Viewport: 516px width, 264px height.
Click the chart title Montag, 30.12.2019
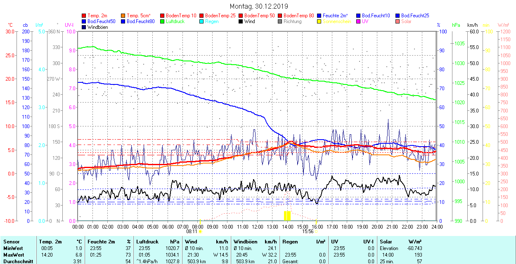click(x=259, y=7)
